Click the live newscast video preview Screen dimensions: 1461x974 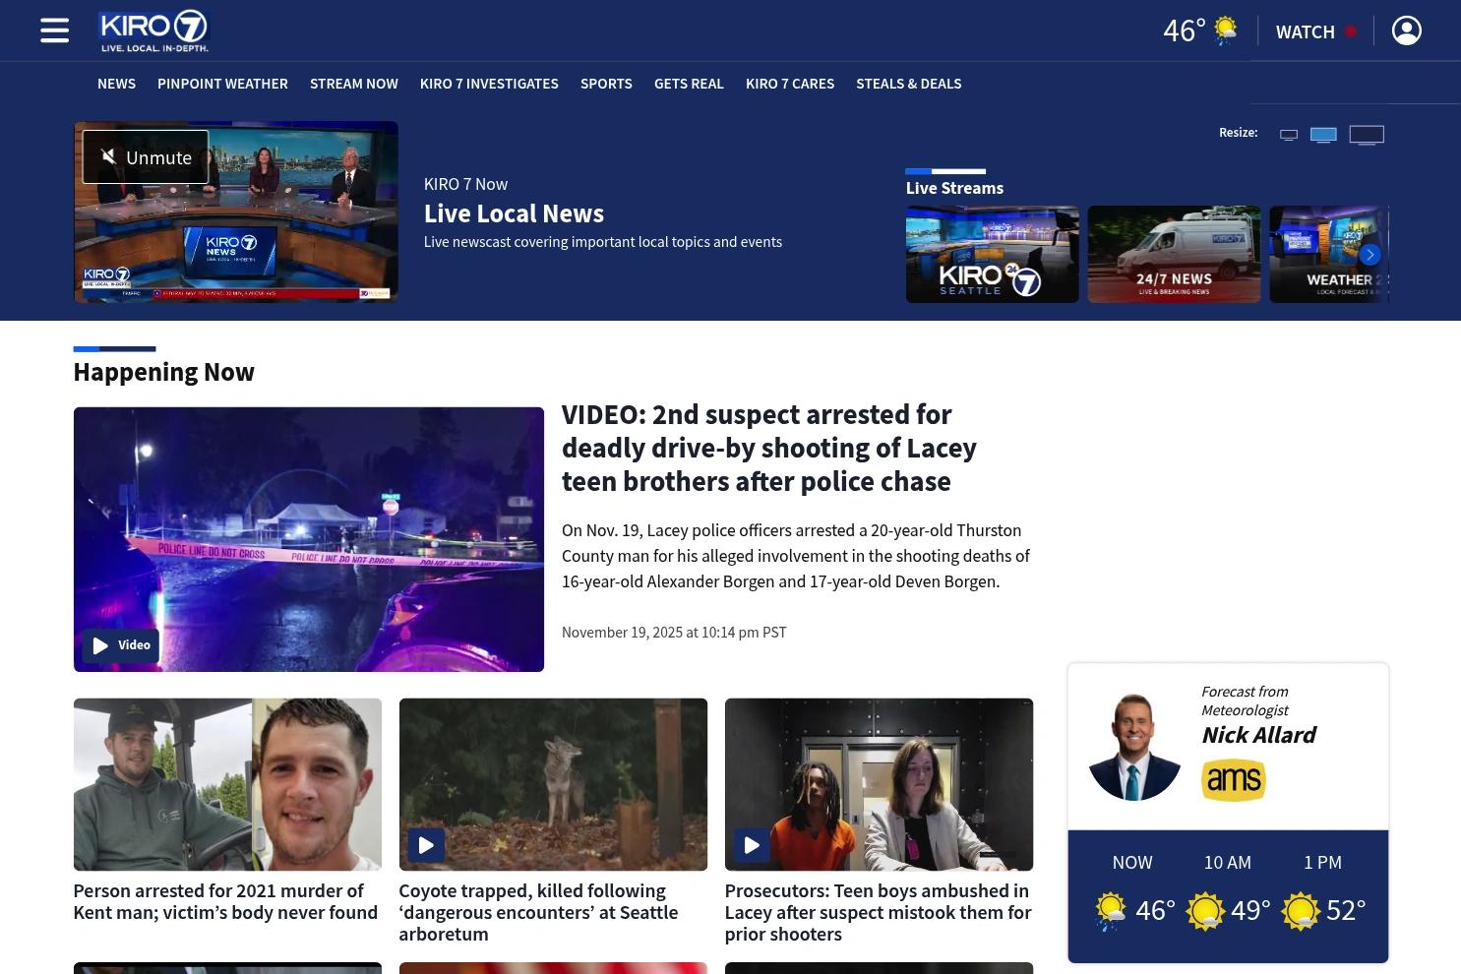[236, 212]
